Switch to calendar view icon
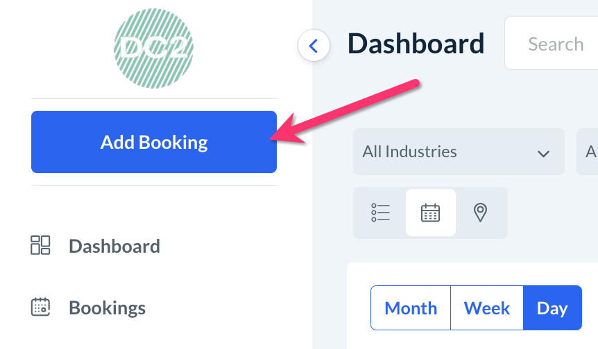The height and width of the screenshot is (349, 598). tap(431, 213)
